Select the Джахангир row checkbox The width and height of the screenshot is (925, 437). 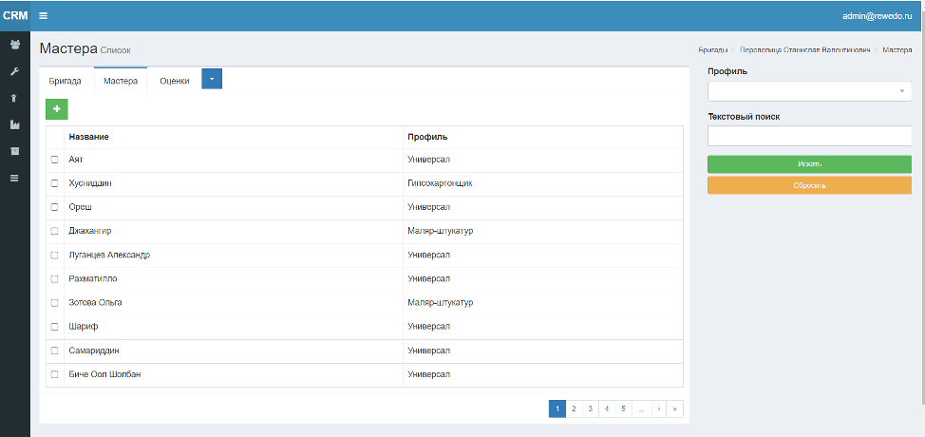tap(54, 231)
